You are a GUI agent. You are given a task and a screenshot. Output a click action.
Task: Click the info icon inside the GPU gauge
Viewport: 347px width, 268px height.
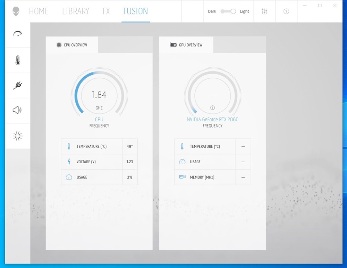coord(212,107)
